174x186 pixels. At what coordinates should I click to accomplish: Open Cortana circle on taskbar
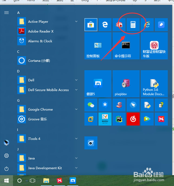tap(19, 181)
